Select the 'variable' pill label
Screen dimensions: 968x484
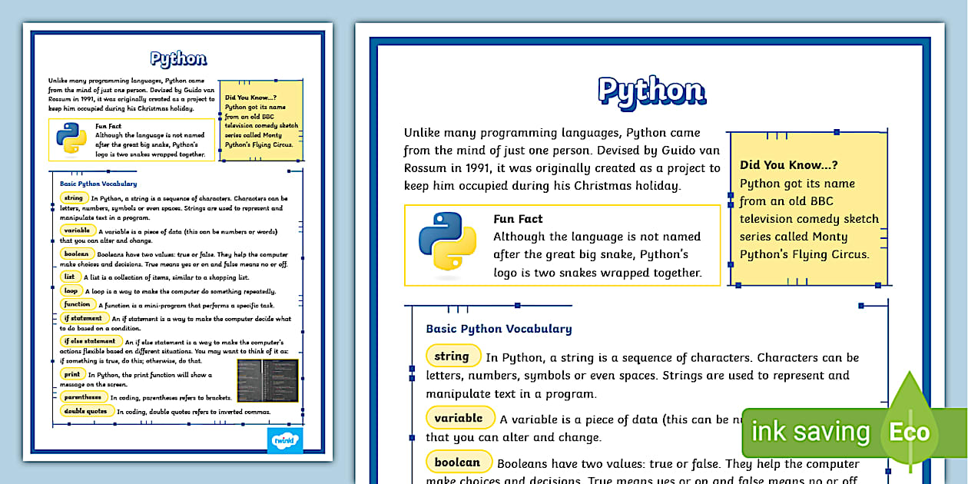point(459,417)
